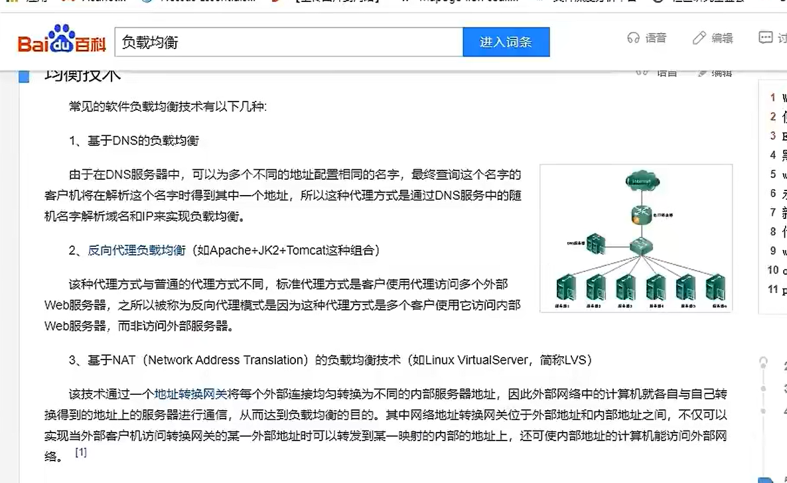The image size is (787, 483).
Task: Click the search field containing 负载均衡
Action: tap(289, 42)
